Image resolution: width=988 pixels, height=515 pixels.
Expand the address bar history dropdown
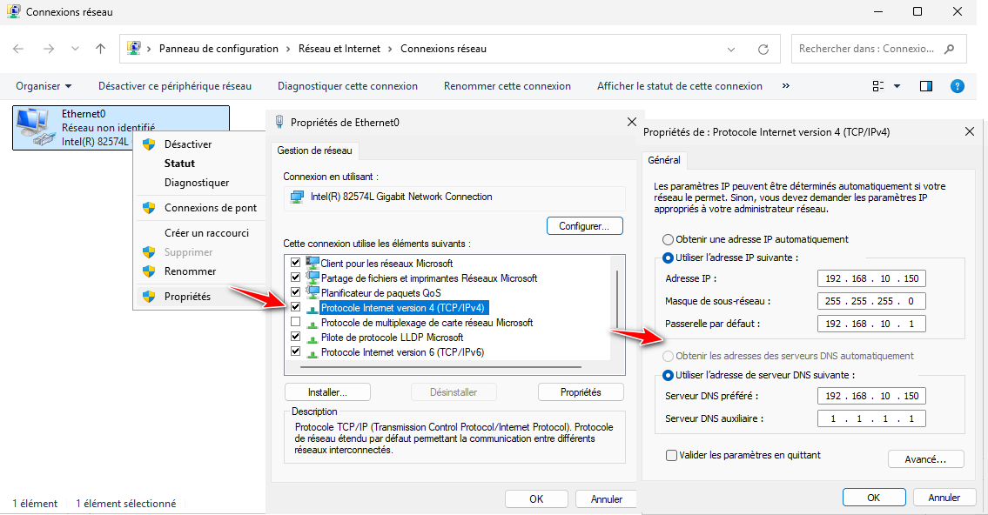[731, 49]
